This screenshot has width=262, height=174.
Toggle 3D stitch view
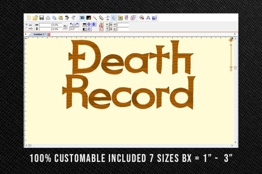82,17
